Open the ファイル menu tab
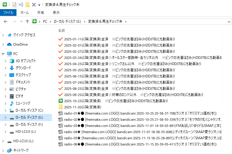This screenshot has height=154, width=232. tap(8, 13)
